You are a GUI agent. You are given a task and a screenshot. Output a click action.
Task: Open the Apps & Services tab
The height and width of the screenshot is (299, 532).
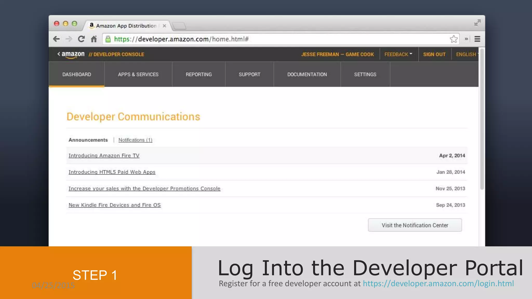click(x=138, y=74)
